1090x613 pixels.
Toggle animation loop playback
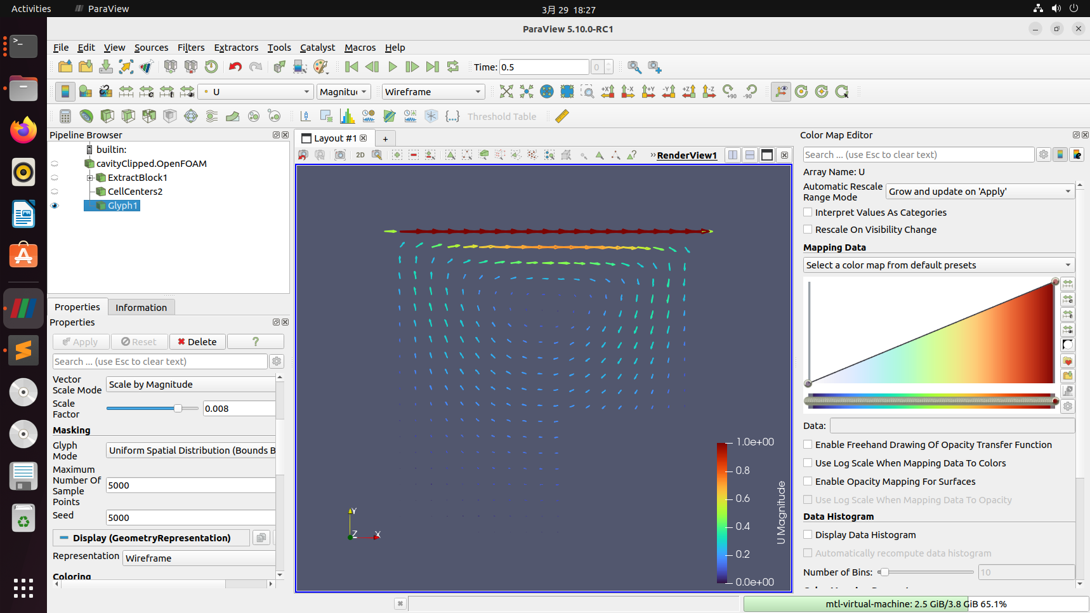click(453, 67)
